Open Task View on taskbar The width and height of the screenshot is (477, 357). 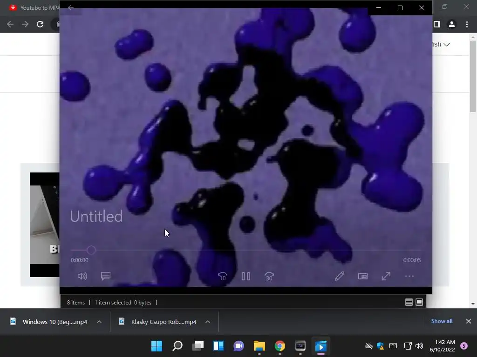[198, 346]
